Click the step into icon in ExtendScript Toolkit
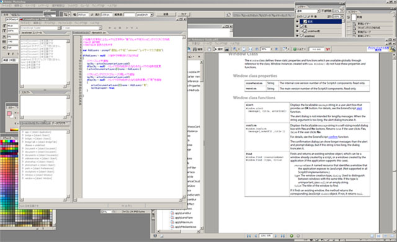This screenshot has height=242, width=397. point(132,28)
